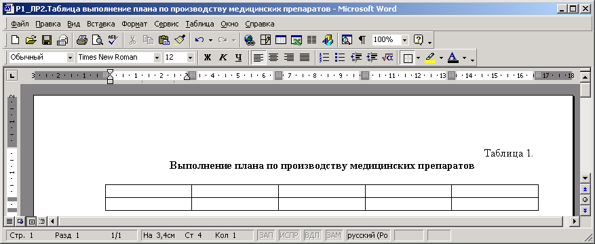The width and height of the screenshot is (595, 244).
Task: Align text to the left
Action: (x=258, y=57)
